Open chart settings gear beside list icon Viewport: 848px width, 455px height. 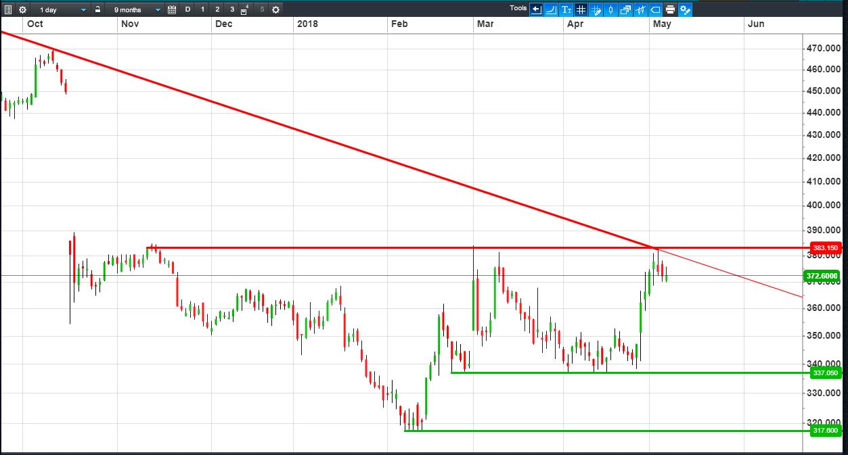[23, 9]
